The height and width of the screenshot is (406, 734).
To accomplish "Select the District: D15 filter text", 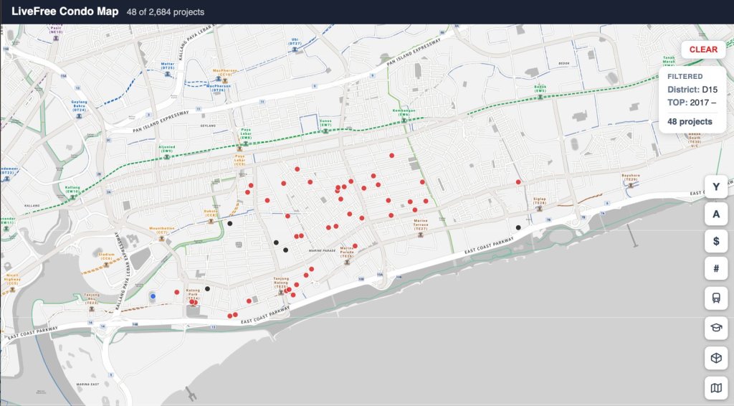I will [x=692, y=90].
